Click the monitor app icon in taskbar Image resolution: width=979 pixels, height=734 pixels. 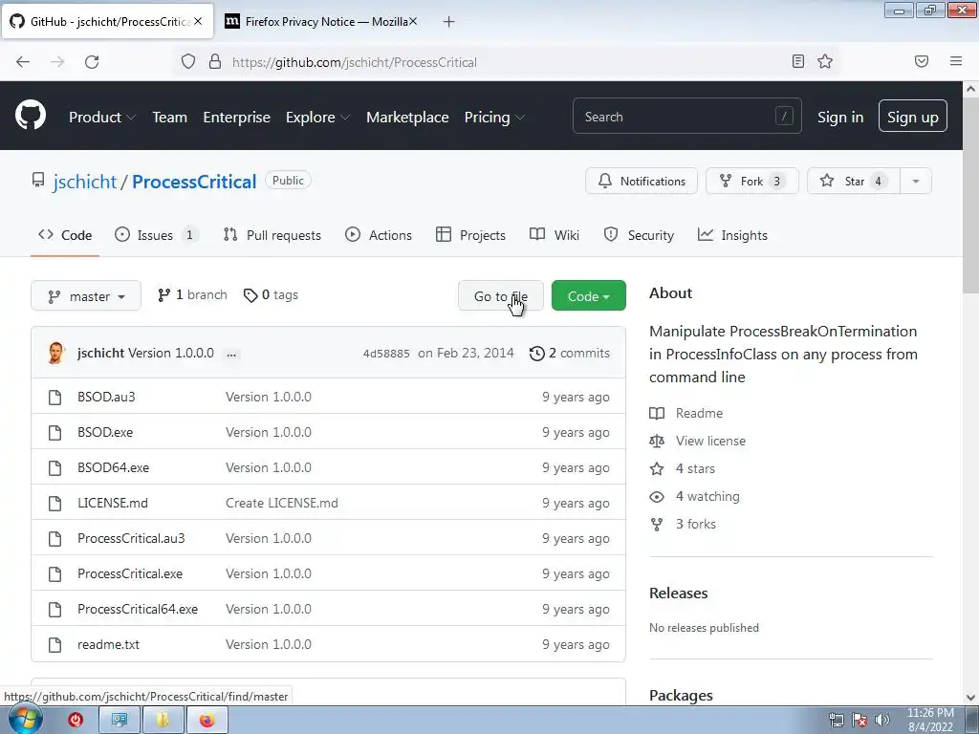[120, 721]
